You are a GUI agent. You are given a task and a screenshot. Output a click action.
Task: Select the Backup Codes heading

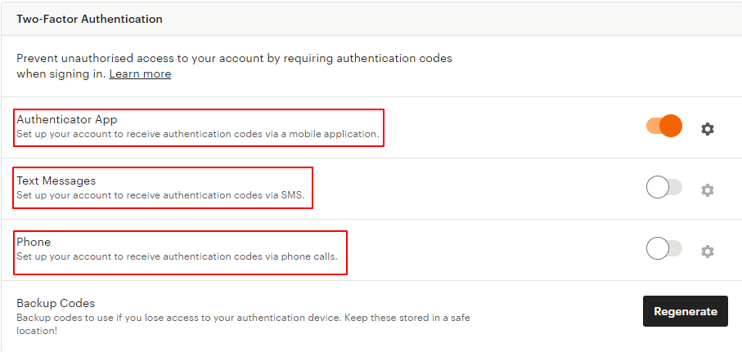click(56, 303)
